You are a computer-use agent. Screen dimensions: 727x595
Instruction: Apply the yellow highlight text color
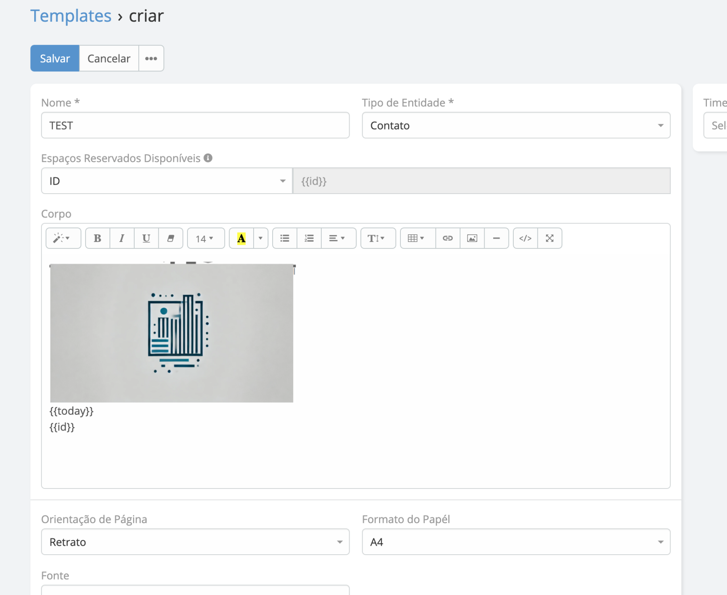[241, 238]
